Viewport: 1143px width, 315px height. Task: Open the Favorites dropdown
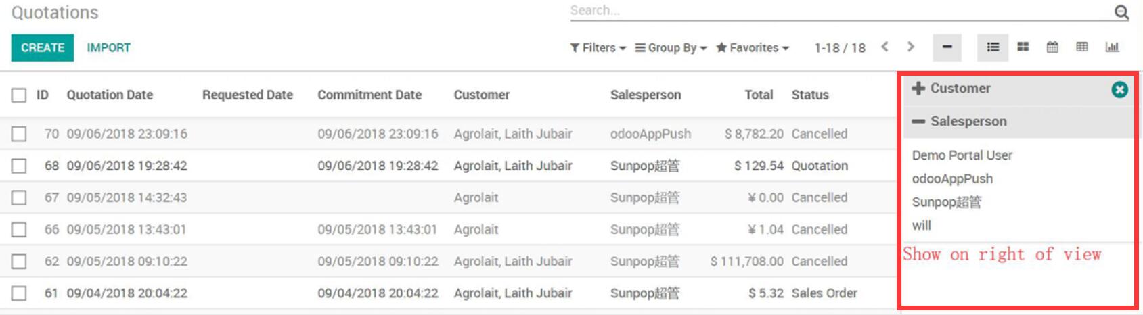click(x=753, y=48)
